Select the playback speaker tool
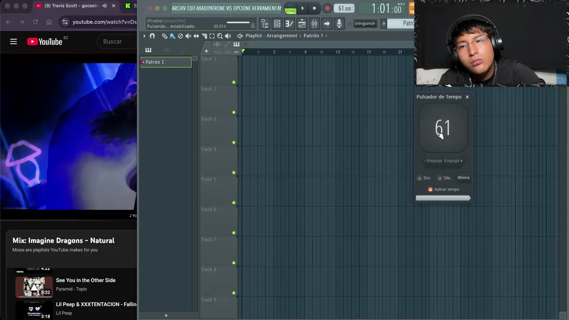 tap(228, 36)
